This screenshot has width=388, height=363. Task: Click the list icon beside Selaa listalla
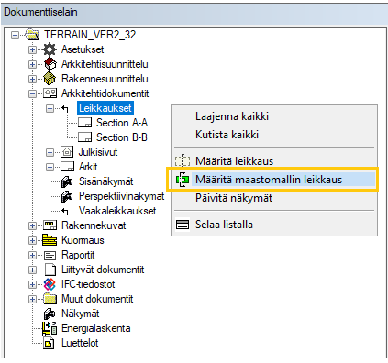click(x=183, y=225)
